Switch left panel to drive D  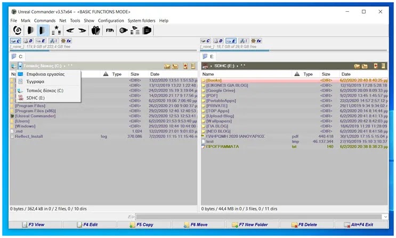pyautogui.click(x=28, y=41)
